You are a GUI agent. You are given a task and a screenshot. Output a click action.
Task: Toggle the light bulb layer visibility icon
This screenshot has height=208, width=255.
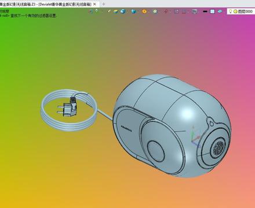coord(230,12)
